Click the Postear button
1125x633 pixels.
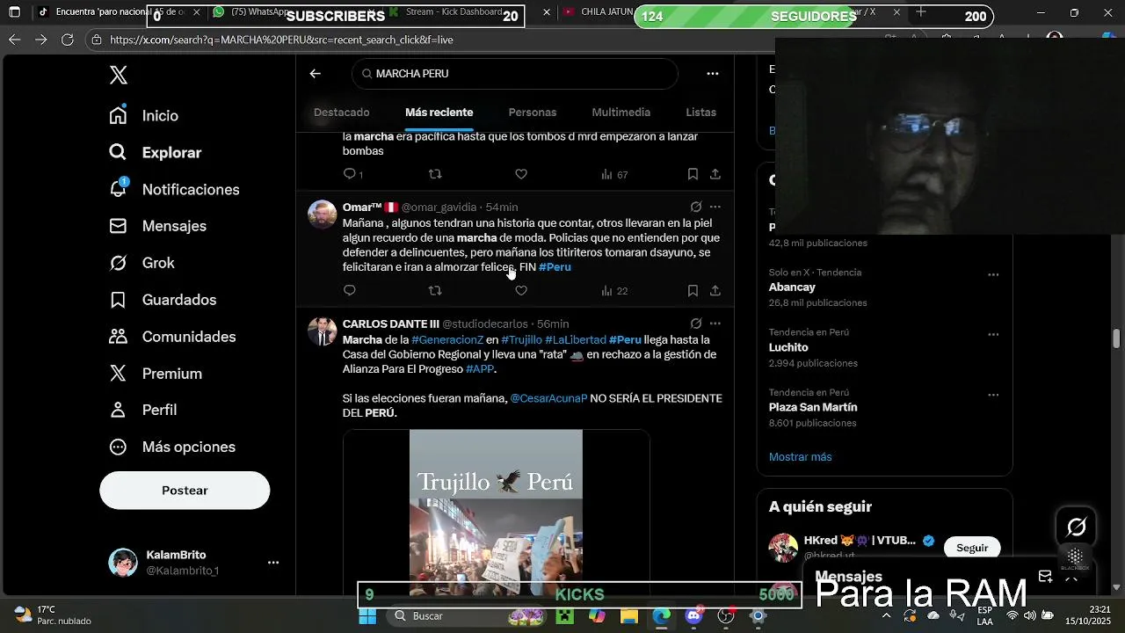point(185,491)
